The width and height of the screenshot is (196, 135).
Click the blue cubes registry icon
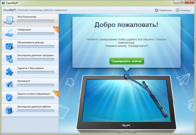coord(9,46)
